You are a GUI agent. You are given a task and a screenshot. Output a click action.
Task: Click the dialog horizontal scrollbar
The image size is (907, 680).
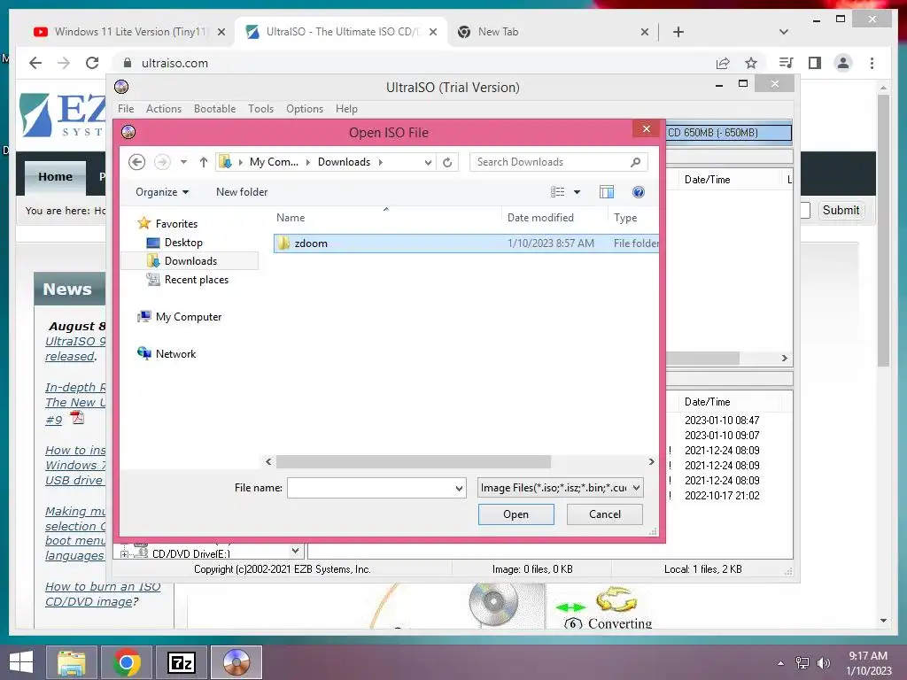click(413, 462)
